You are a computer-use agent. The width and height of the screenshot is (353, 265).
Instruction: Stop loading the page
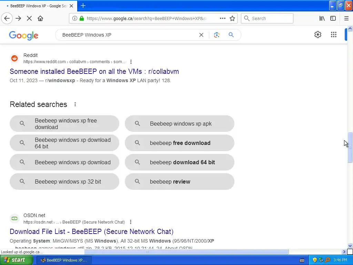[x=29, y=19]
